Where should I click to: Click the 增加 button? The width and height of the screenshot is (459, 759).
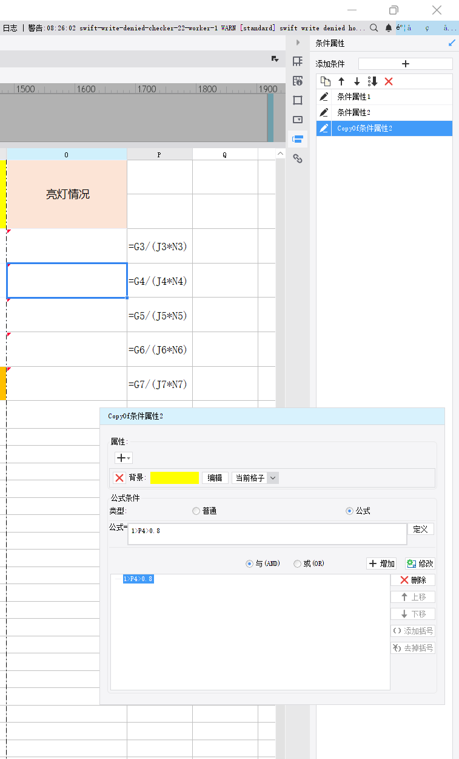click(x=382, y=563)
